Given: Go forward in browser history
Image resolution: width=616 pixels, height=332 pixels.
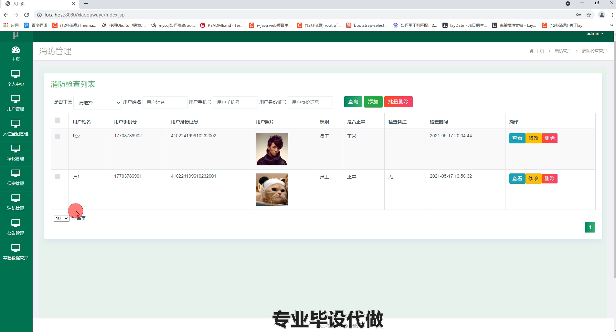Looking at the screenshot, I should click(x=16, y=15).
